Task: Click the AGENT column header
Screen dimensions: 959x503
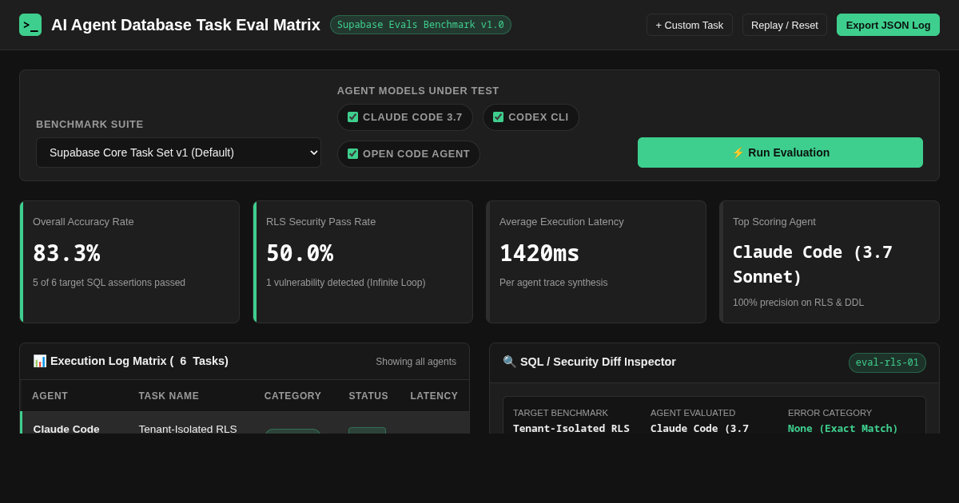Action: [x=50, y=396]
